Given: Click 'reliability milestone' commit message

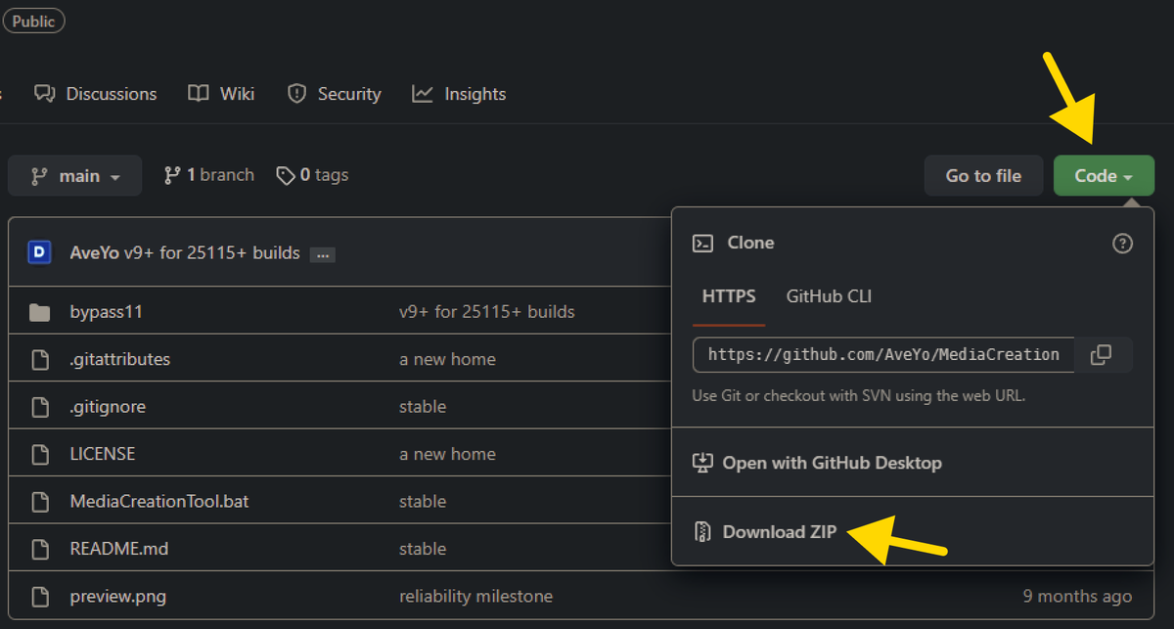Looking at the screenshot, I should pyautogui.click(x=476, y=596).
